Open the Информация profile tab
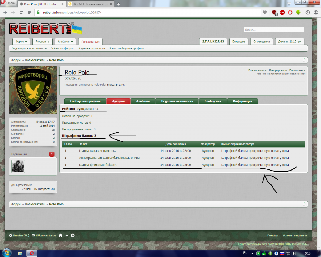Viewport: 321px width, 257px height. point(242,101)
